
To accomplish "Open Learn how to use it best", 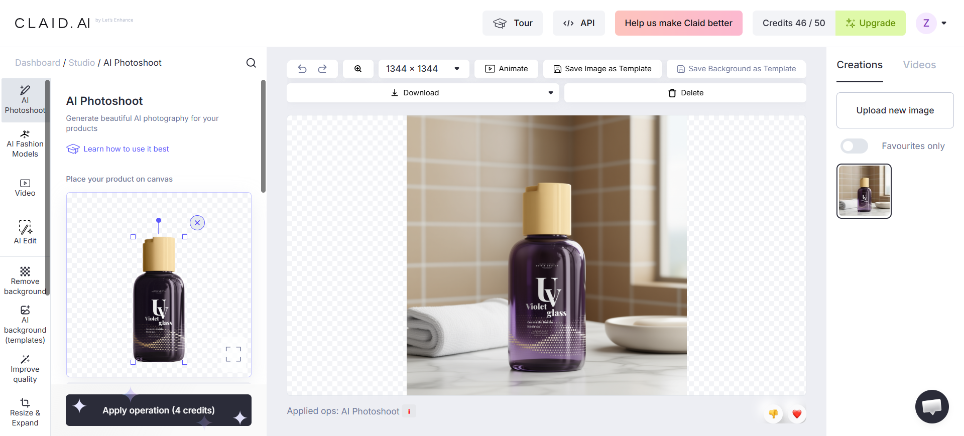I will pyautogui.click(x=118, y=149).
